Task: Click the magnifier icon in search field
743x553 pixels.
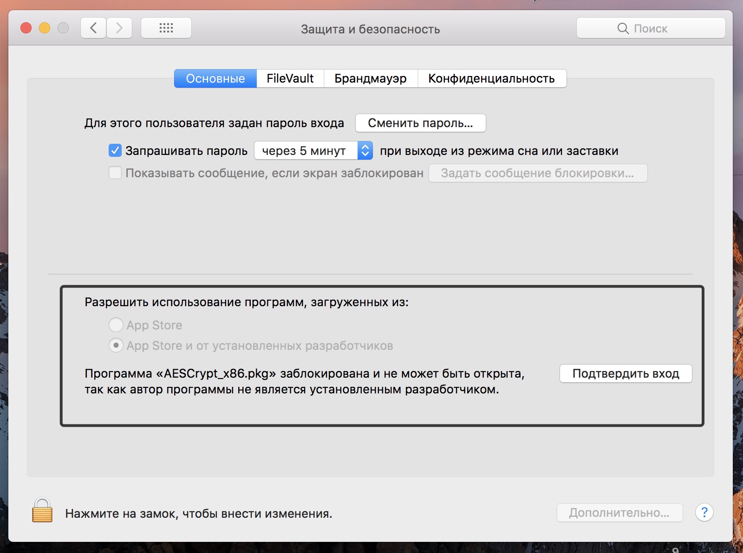Action: pyautogui.click(x=623, y=28)
